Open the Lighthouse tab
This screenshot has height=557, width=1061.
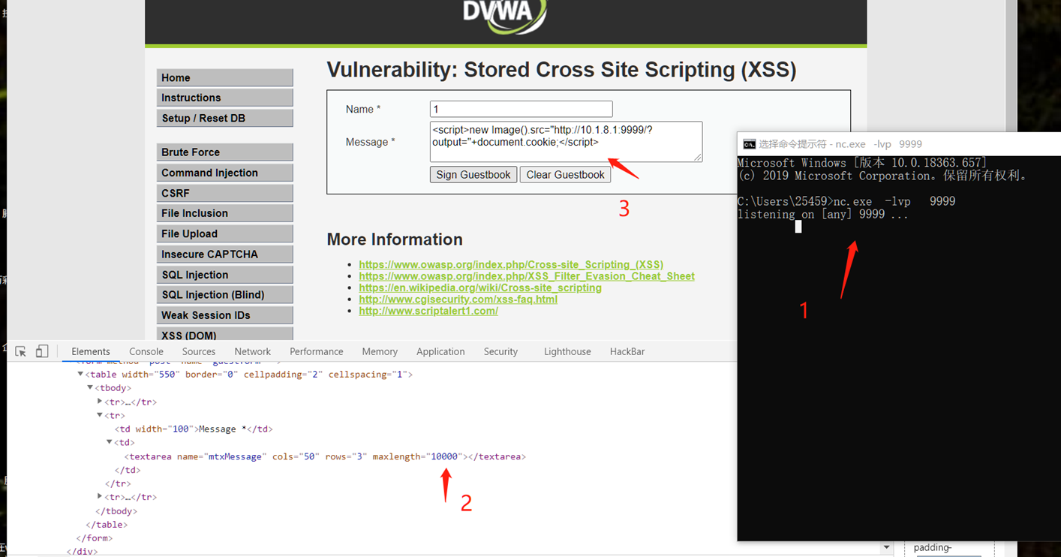pos(567,351)
